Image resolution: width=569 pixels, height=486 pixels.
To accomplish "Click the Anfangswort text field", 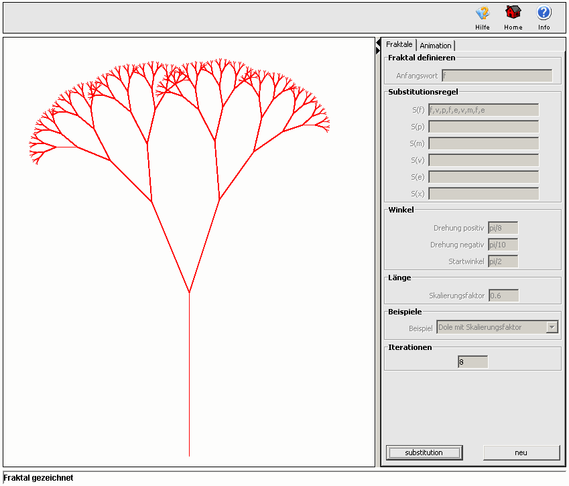I will click(x=497, y=76).
